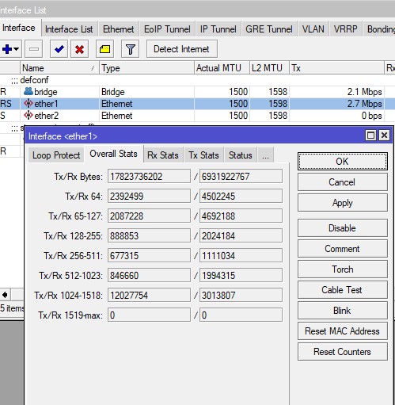Click the Blink button

point(343,311)
